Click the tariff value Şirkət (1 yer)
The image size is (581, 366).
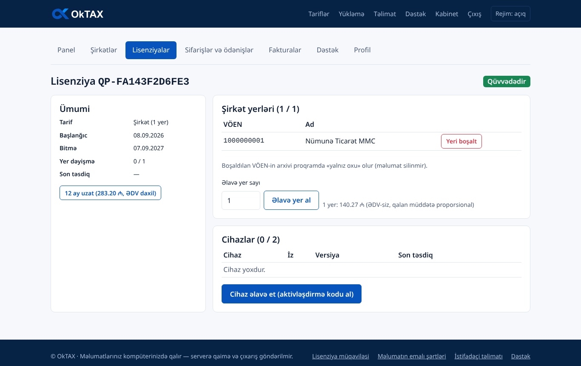151,123
